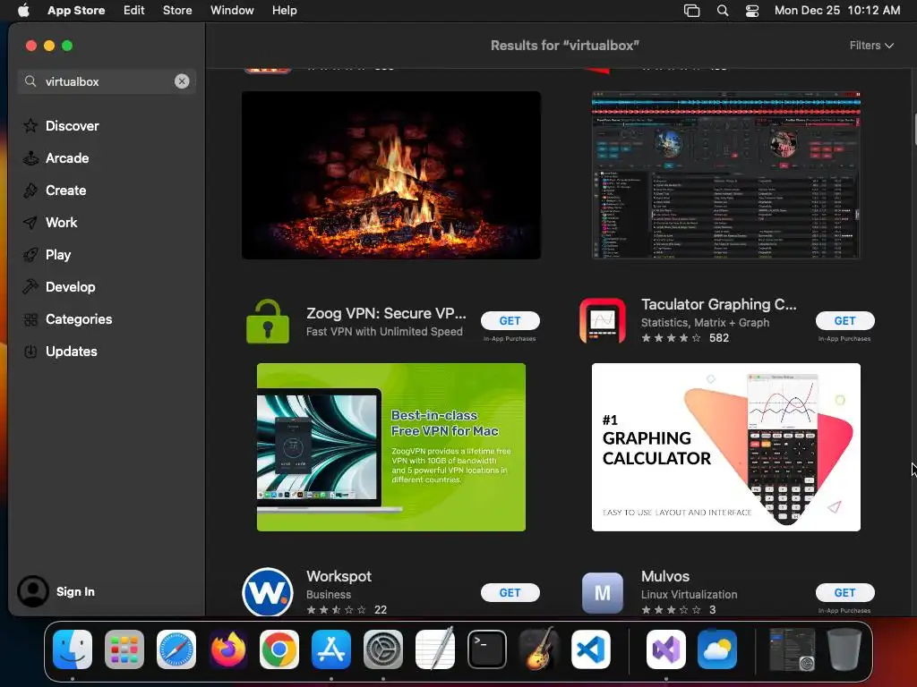Launch GarageBand from the Dock
Screen dimensions: 917x687
pyautogui.click(x=538, y=649)
